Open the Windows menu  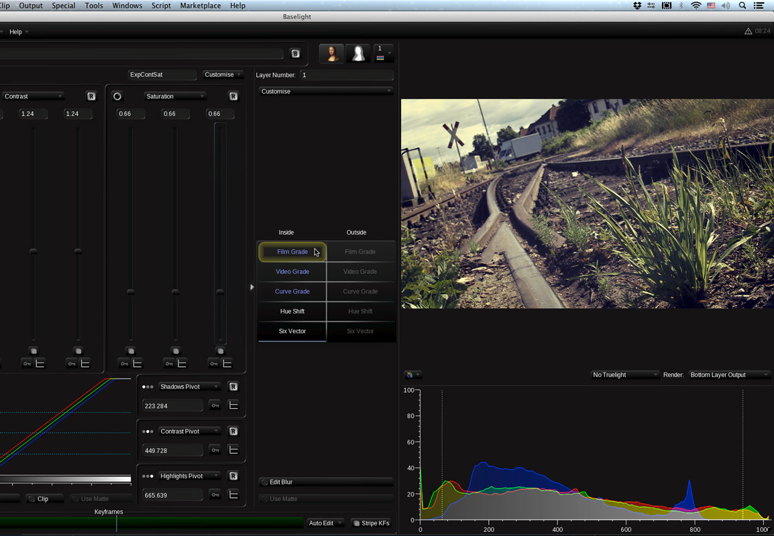click(x=127, y=5)
